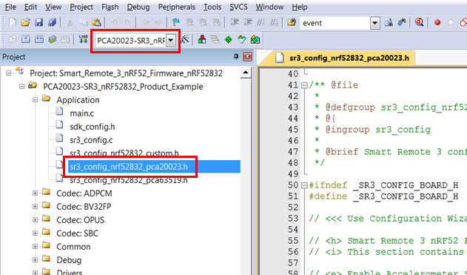Unindent the selected lines
This screenshot has height=275, width=467.
click(248, 22)
